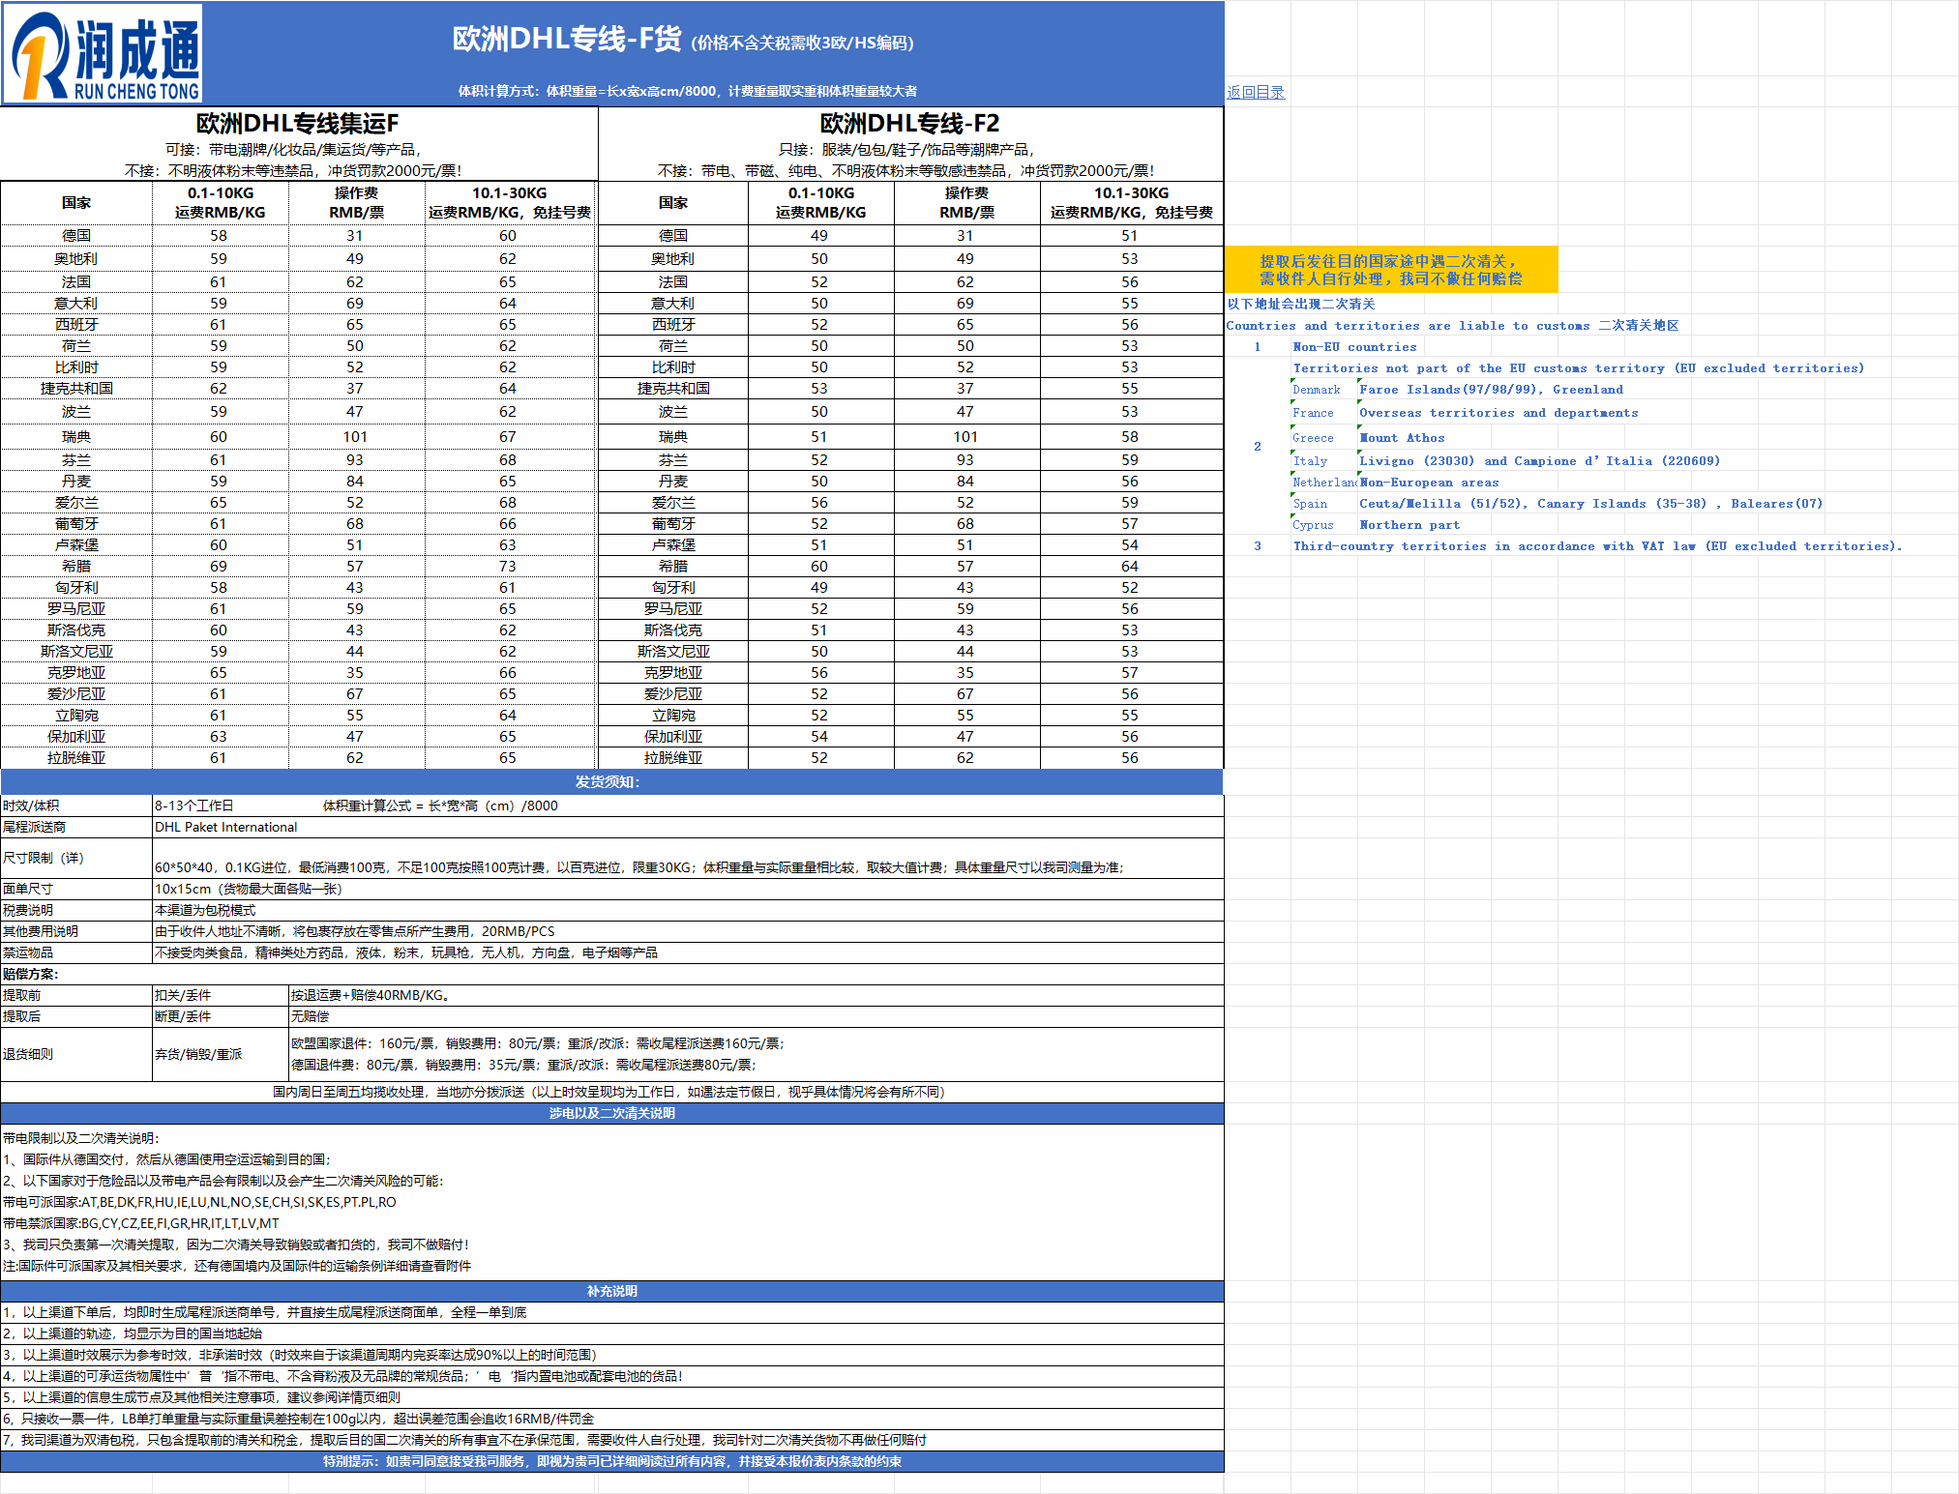Select the Non-EU countries entry
This screenshot has height=1494, width=1959.
click(x=1354, y=347)
